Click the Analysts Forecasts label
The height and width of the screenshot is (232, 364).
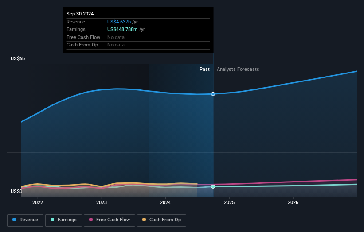click(x=238, y=69)
